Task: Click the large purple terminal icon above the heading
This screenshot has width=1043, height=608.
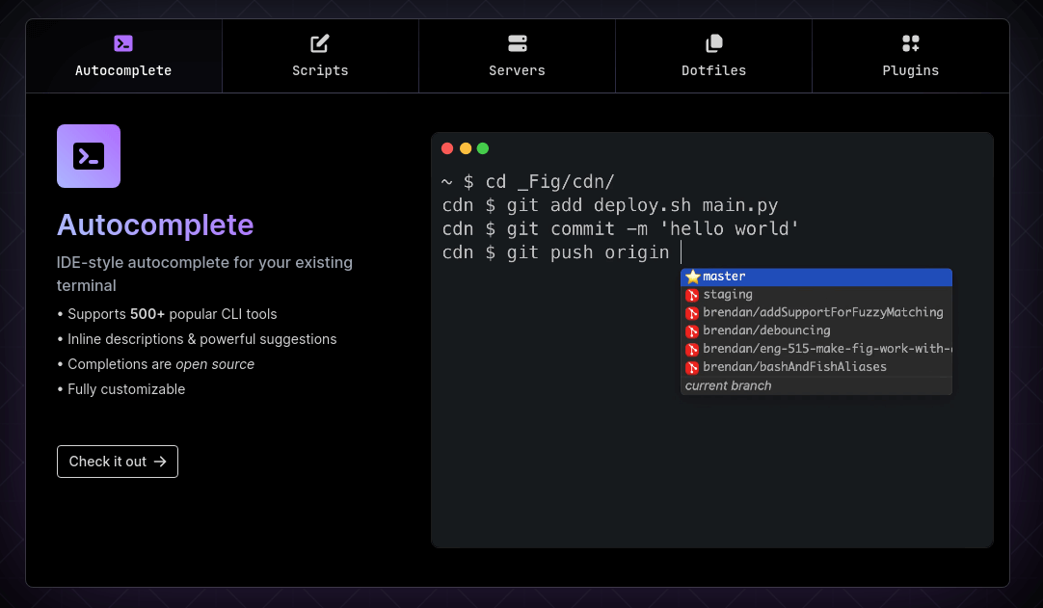Action: click(89, 156)
